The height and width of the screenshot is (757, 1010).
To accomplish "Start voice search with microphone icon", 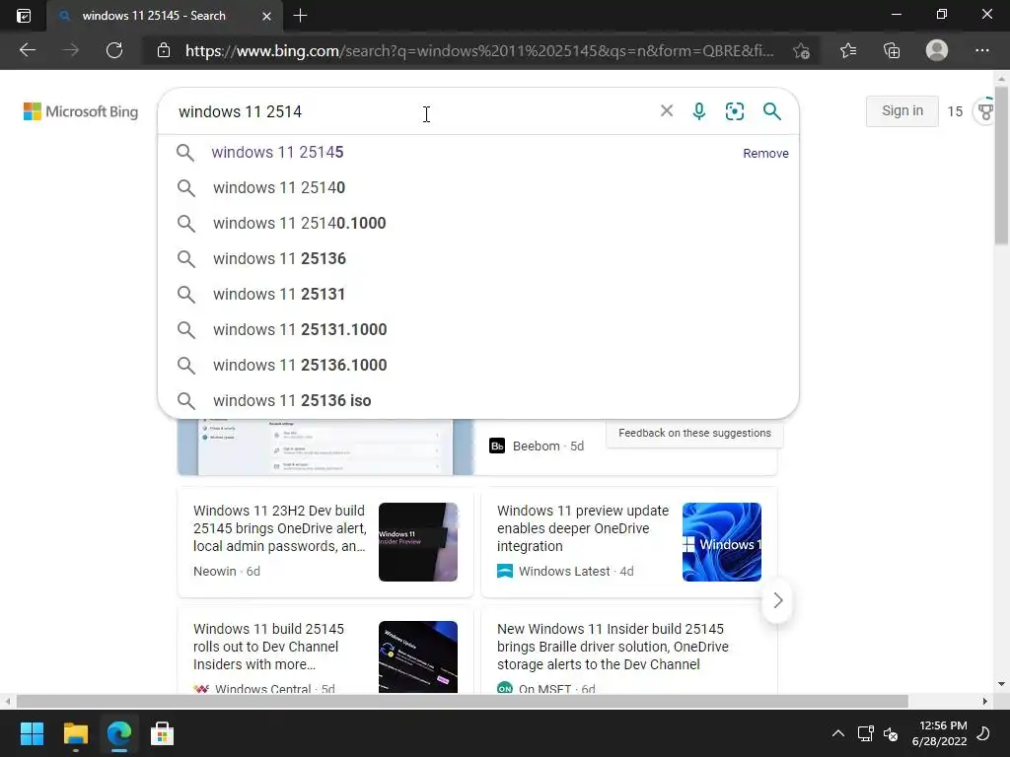I will tap(699, 110).
